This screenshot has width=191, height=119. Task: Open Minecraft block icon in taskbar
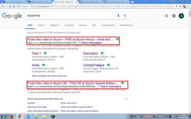53,116
